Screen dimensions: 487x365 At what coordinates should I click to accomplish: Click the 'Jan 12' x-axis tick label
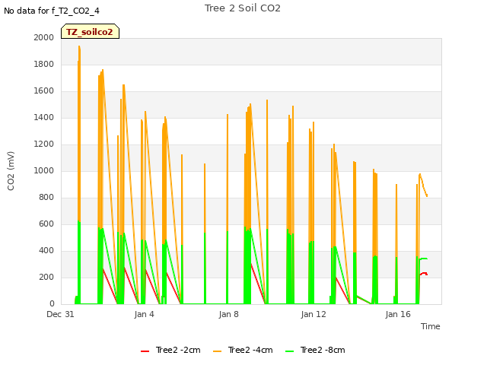(314, 314)
